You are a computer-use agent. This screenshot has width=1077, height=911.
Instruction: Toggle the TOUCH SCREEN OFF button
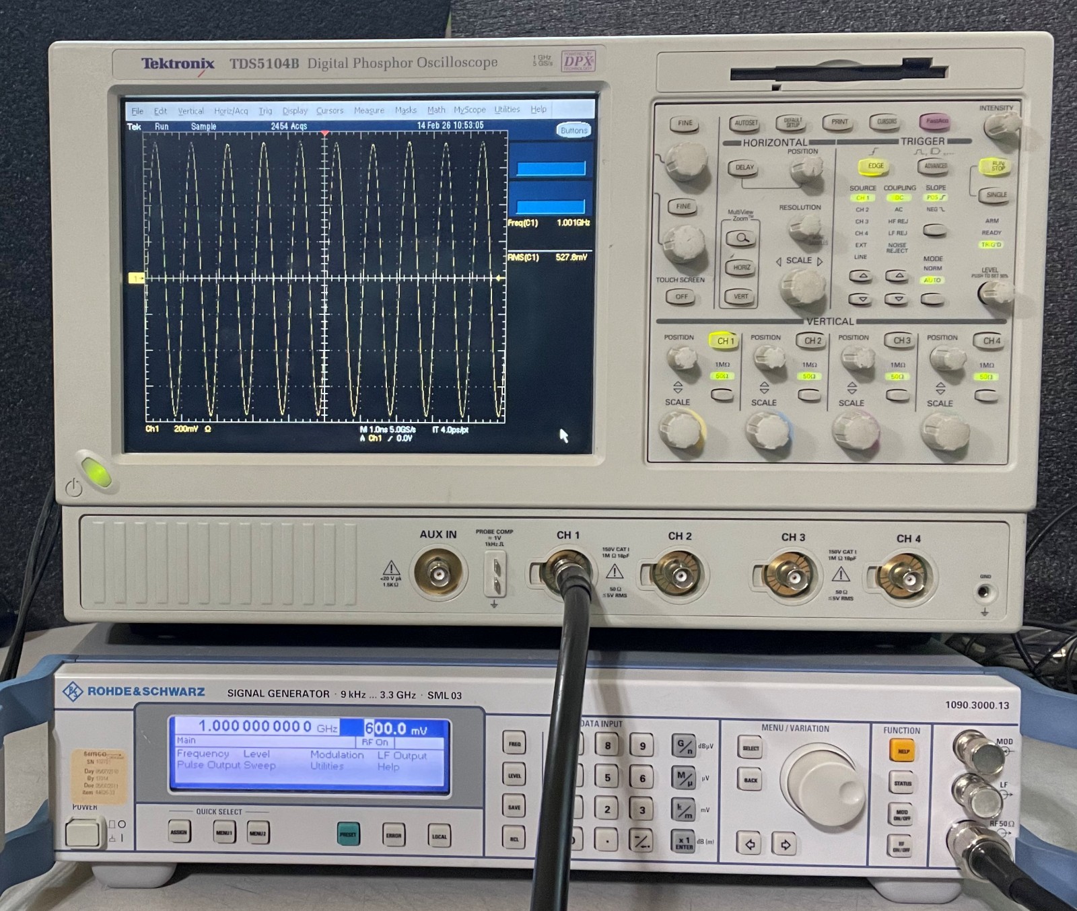coord(681,297)
